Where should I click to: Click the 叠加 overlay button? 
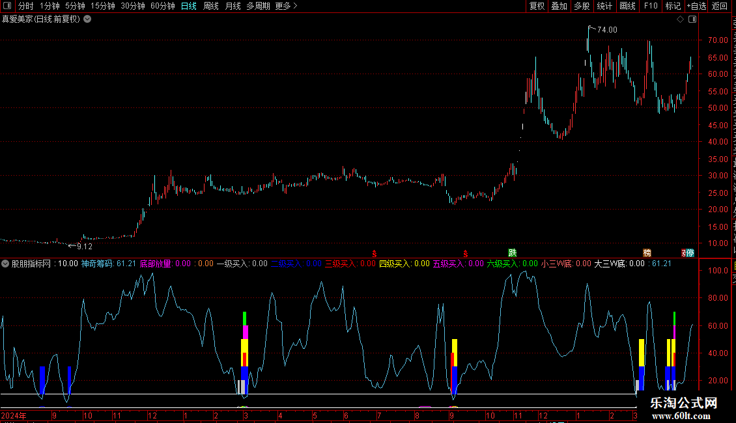(x=559, y=6)
